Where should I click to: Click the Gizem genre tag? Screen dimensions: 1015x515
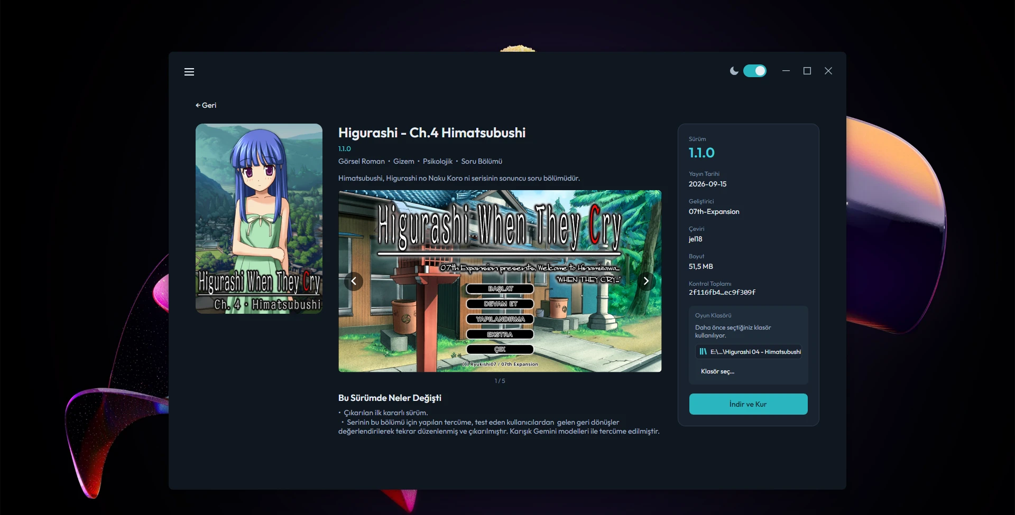point(404,162)
